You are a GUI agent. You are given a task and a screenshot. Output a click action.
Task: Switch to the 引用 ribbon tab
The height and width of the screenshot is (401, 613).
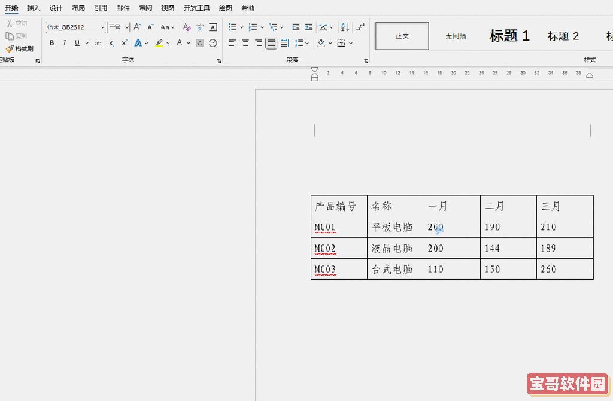101,8
